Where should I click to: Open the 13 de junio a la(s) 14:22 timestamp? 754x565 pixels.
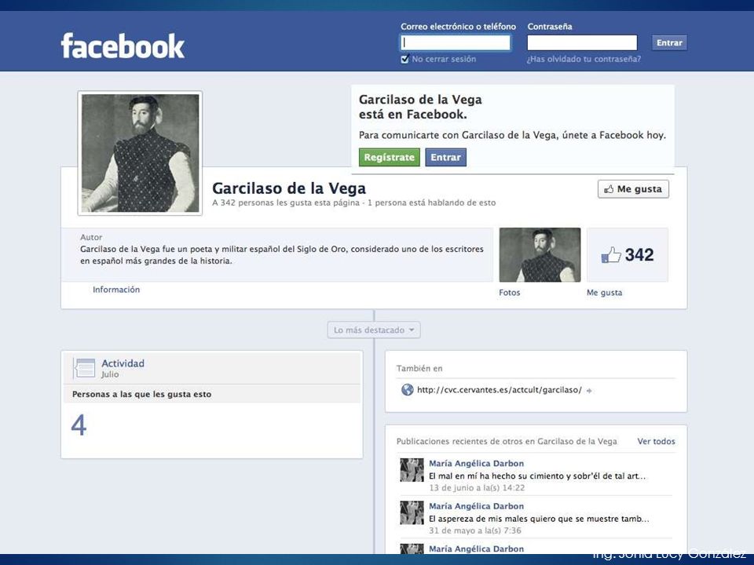477,488
